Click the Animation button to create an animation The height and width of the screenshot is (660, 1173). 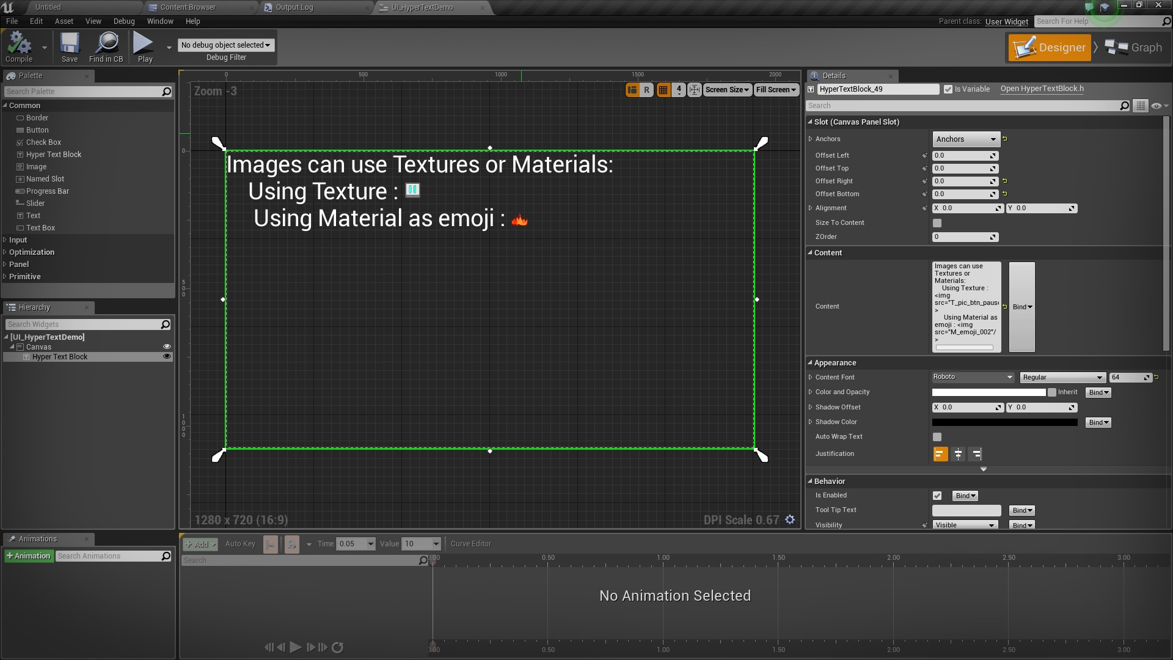coord(29,555)
